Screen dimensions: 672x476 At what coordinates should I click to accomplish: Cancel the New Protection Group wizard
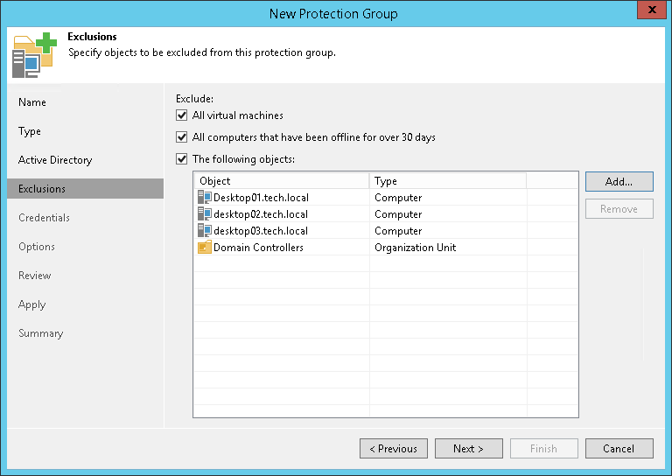pos(617,449)
